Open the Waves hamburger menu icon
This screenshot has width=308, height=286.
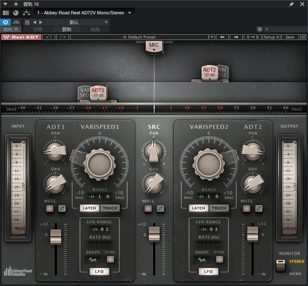(x=303, y=37)
